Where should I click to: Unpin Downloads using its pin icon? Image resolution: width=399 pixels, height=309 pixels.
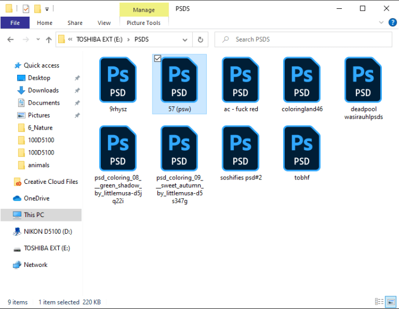click(x=77, y=90)
